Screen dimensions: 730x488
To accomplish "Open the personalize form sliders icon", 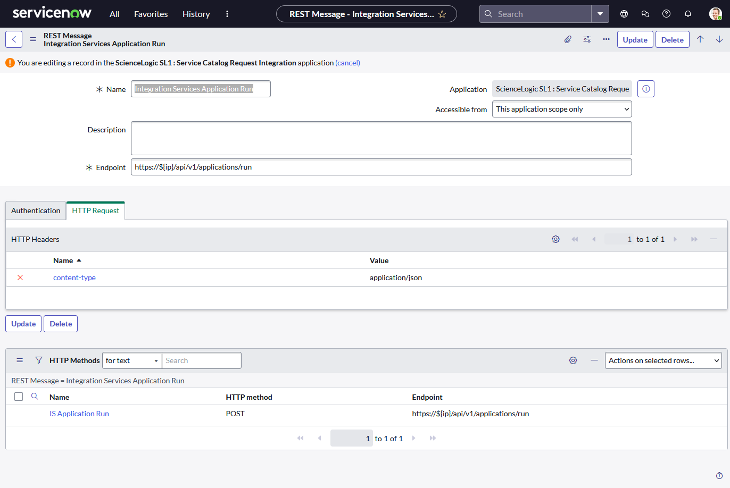I will (587, 39).
